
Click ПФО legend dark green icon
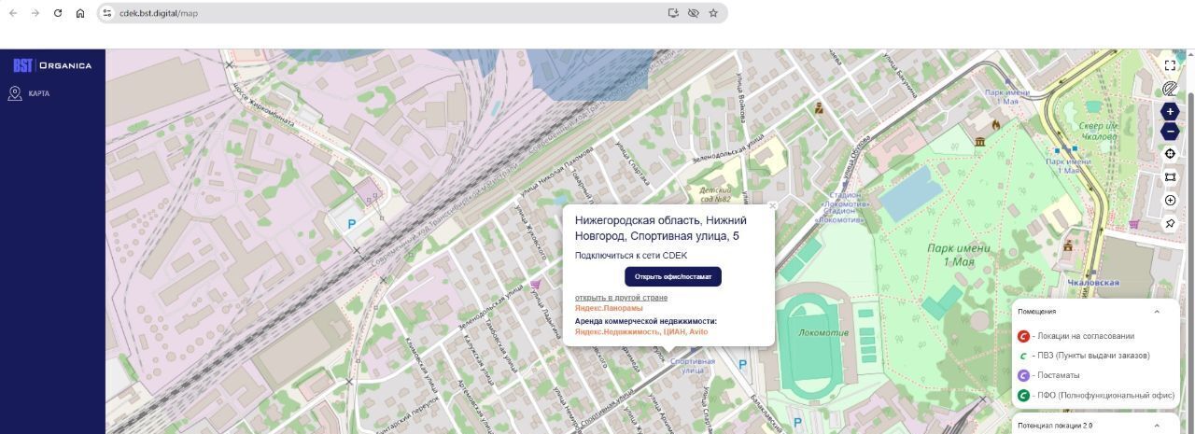1023,396
